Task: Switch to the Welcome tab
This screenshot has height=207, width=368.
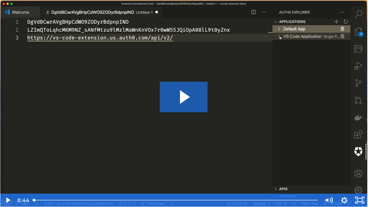Action: [x=20, y=12]
